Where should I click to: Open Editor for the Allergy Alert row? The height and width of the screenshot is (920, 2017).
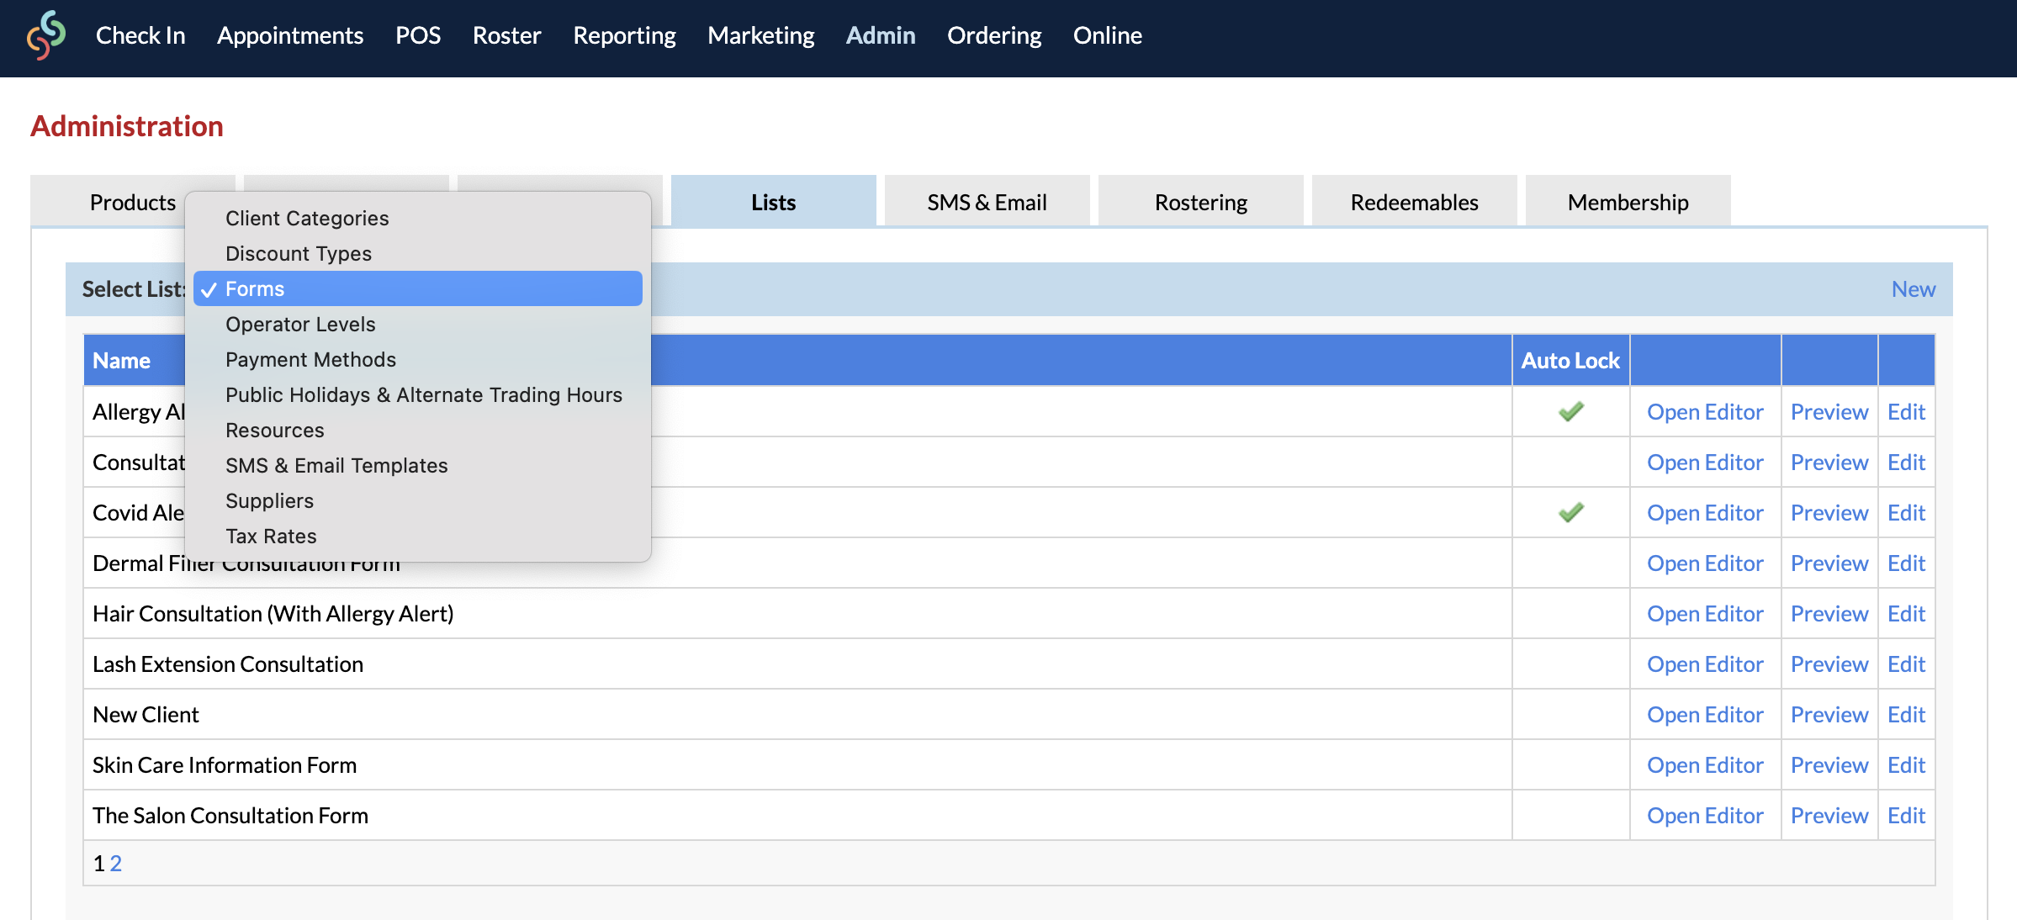(x=1705, y=411)
